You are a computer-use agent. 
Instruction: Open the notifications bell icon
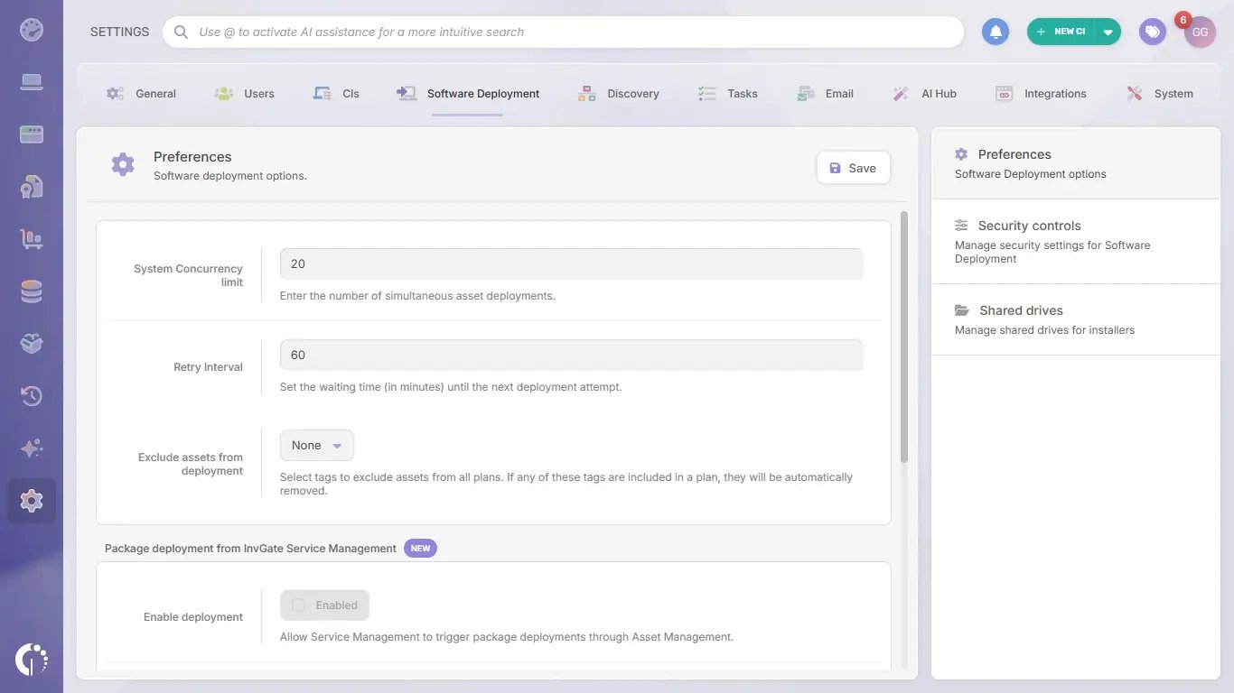(996, 32)
